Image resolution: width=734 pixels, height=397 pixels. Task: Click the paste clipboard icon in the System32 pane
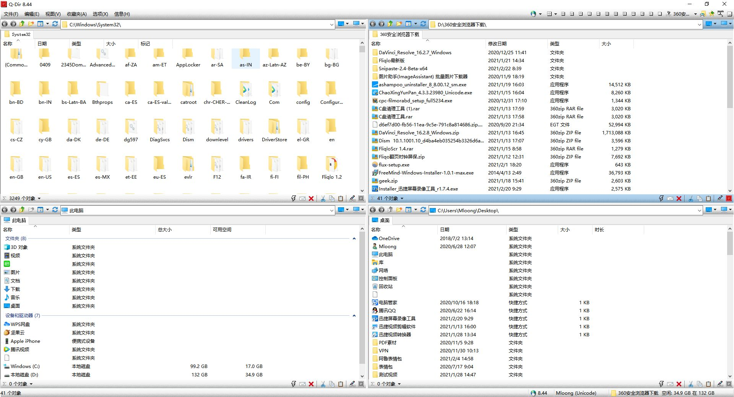341,198
